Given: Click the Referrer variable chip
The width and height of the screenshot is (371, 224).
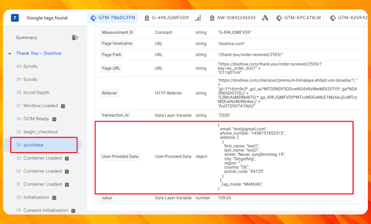Looking at the screenshot, I should 109,93.
